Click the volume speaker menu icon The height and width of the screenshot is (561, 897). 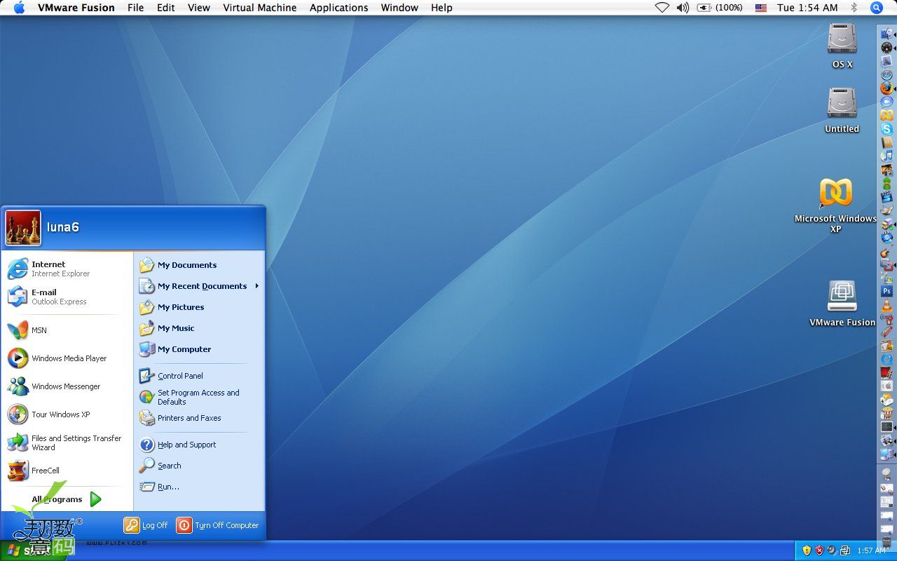(683, 8)
